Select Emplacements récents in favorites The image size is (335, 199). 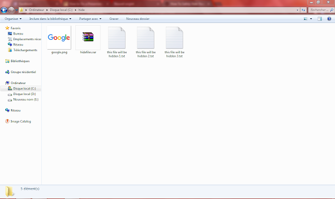(x=27, y=39)
